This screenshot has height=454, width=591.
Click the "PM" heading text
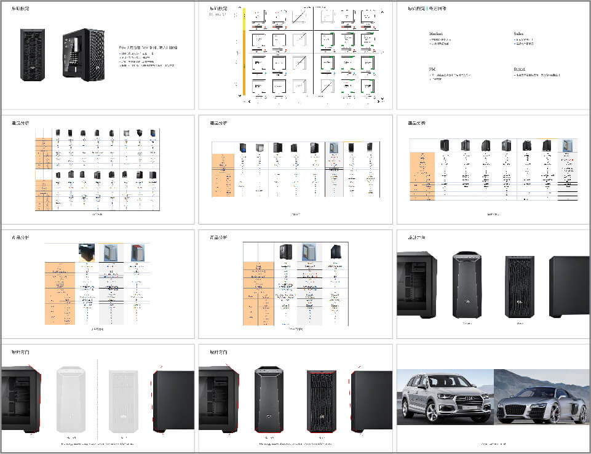432,70
